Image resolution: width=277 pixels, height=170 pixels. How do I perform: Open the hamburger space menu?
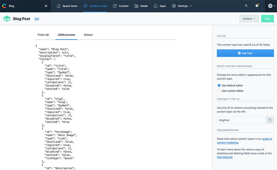(46, 6)
